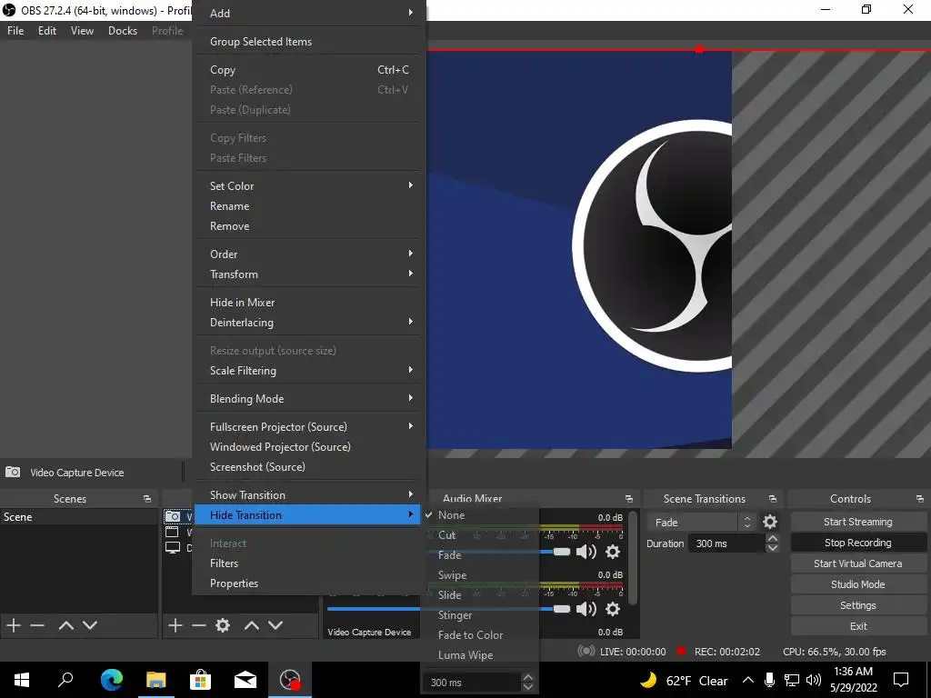Select Cut as hide transition
The height and width of the screenshot is (698, 931).
click(x=480, y=534)
